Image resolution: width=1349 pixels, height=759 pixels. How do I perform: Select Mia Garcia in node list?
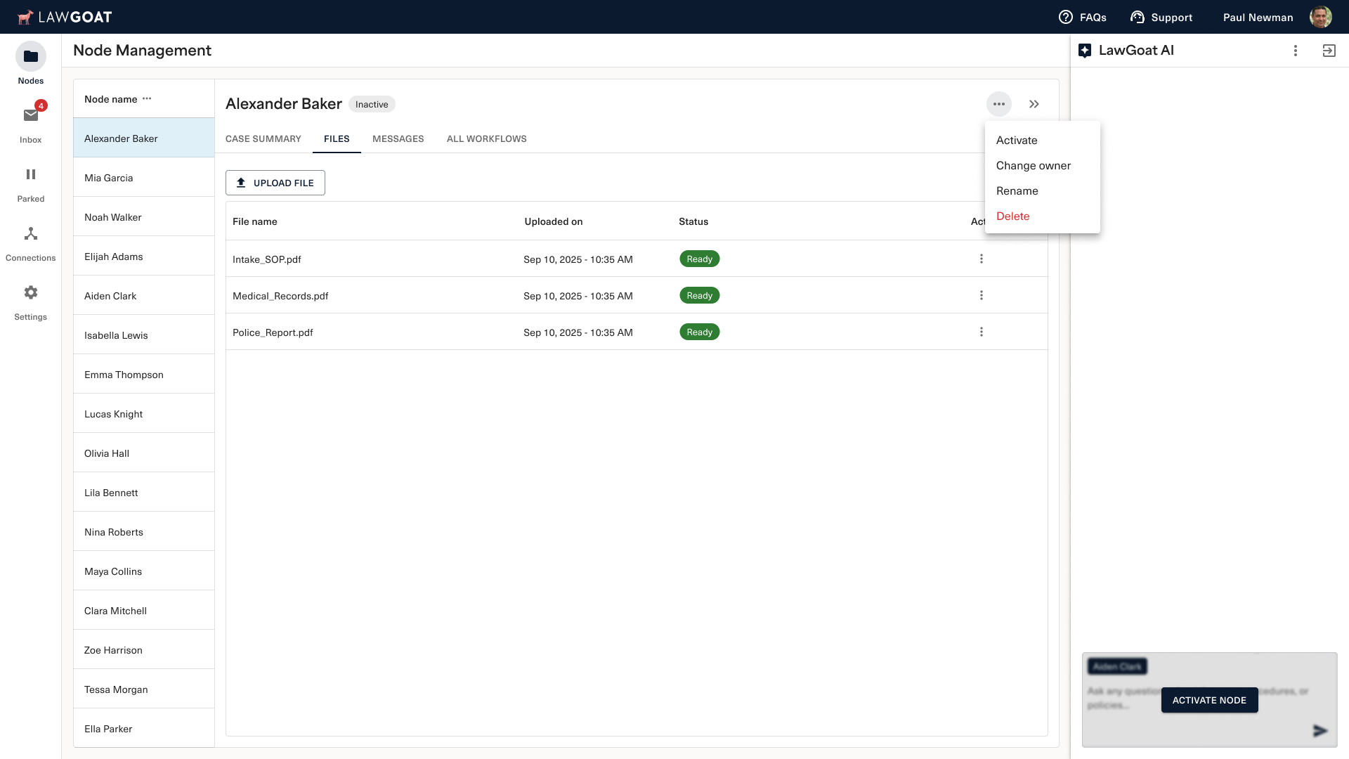(x=109, y=178)
